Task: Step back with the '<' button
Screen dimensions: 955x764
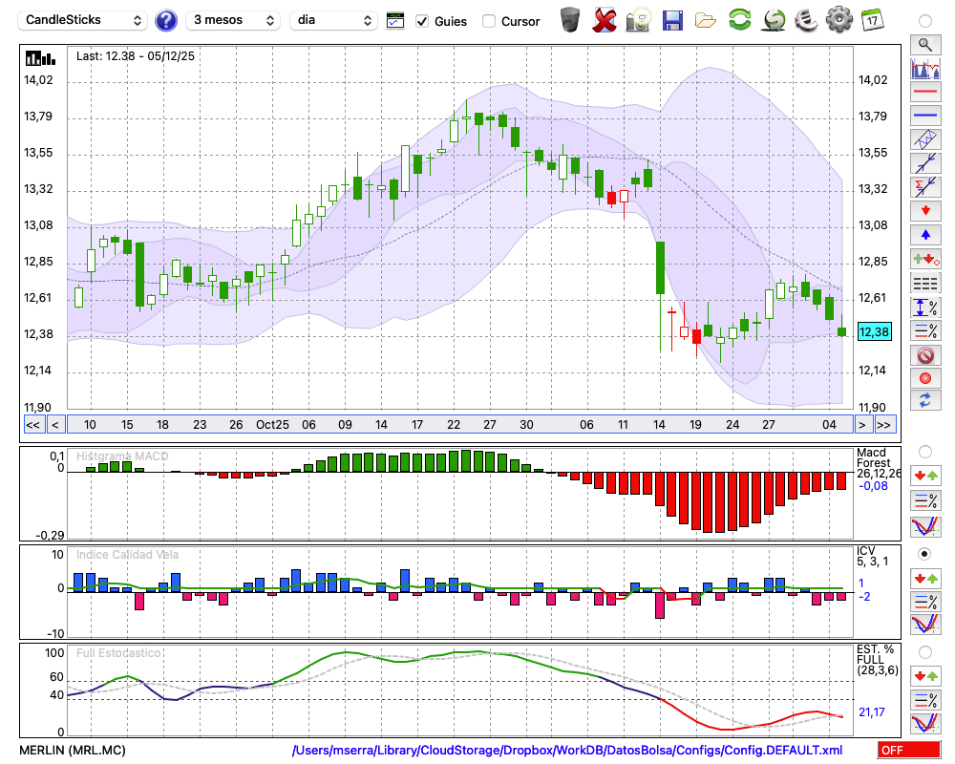Action: [x=55, y=425]
